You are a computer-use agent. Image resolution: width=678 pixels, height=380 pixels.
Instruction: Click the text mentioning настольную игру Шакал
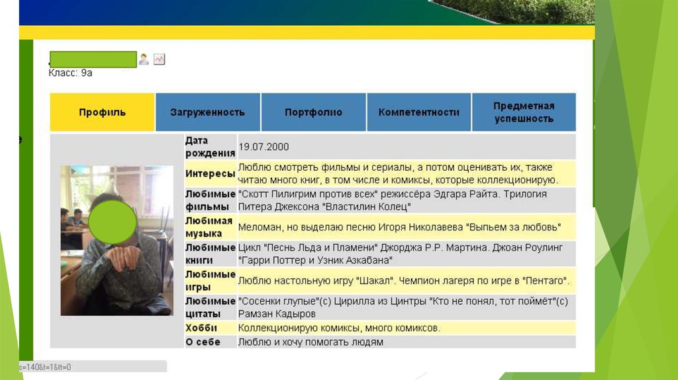click(404, 281)
